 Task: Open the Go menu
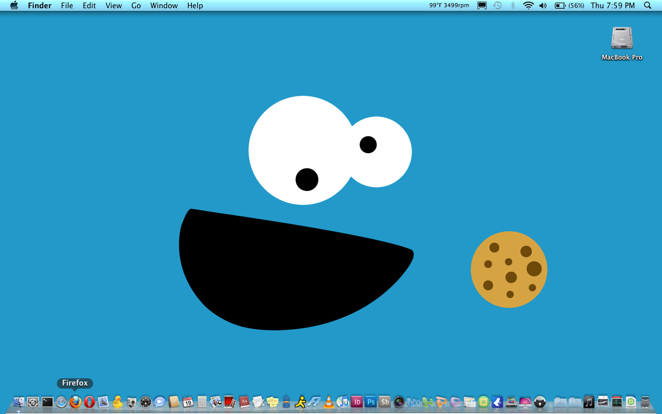point(136,5)
